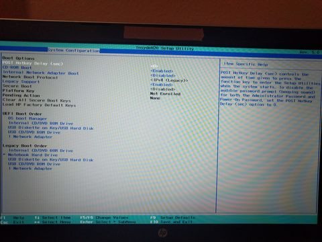Choose Load HP Factory Default Keys
Screen dimensions: 322x242
pyautogui.click(x=40, y=105)
